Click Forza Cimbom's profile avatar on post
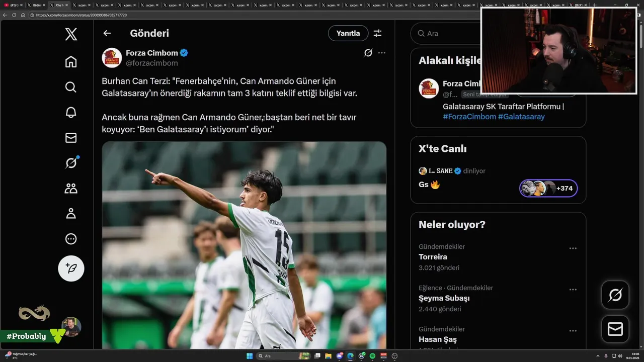 point(112,58)
